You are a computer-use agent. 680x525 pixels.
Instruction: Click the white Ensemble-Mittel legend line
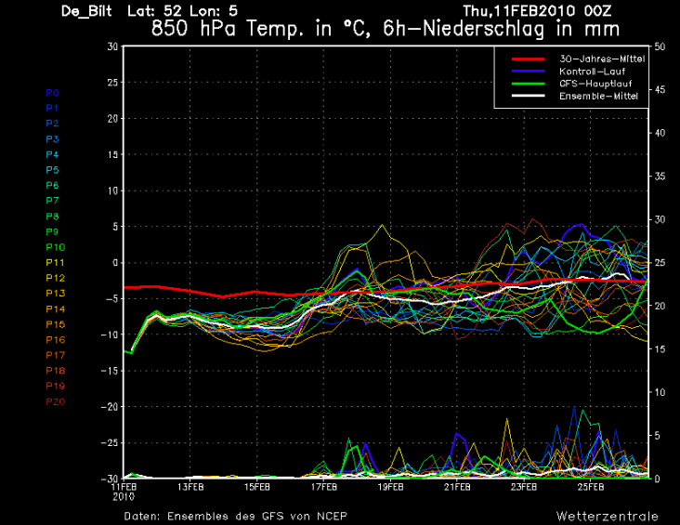click(529, 96)
